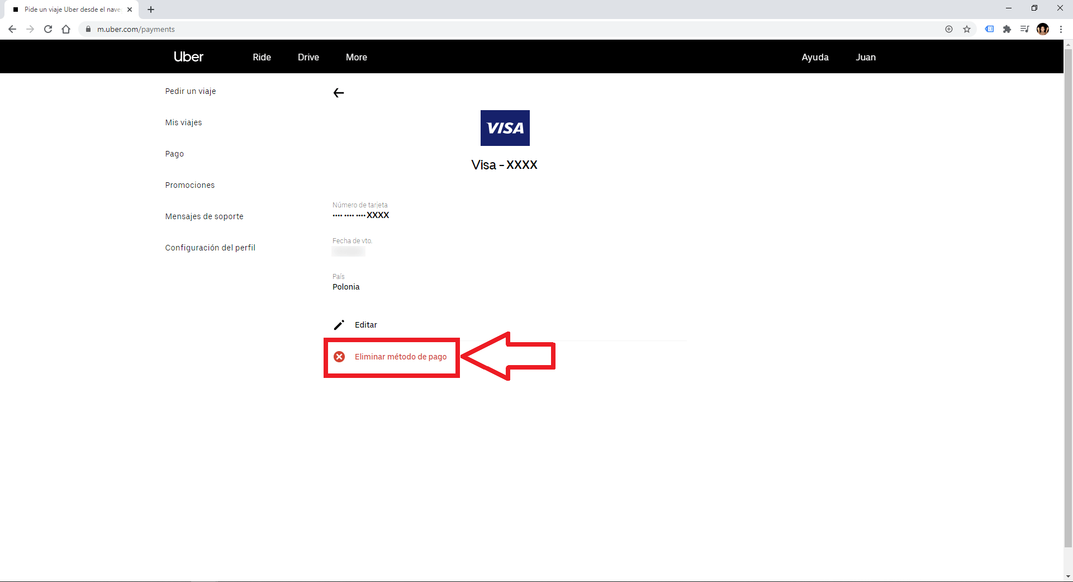Click the scrollbar up arrow
1073x582 pixels.
(x=1068, y=44)
